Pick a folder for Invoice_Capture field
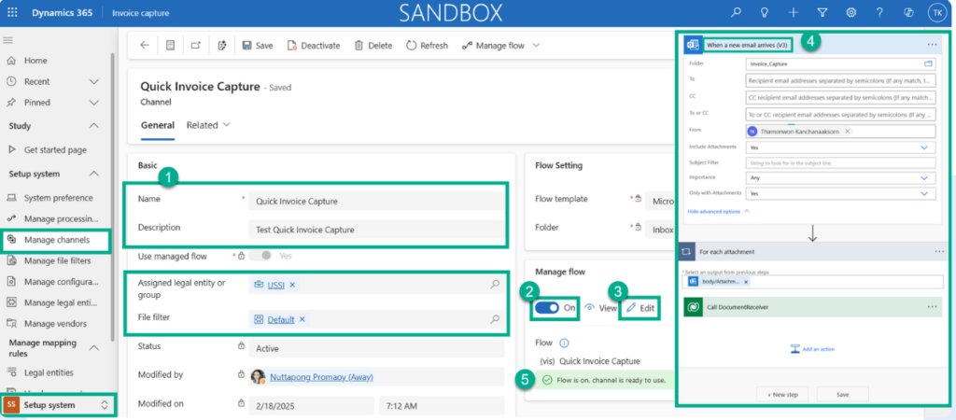Viewport: 956px width, 420px height. (x=929, y=63)
